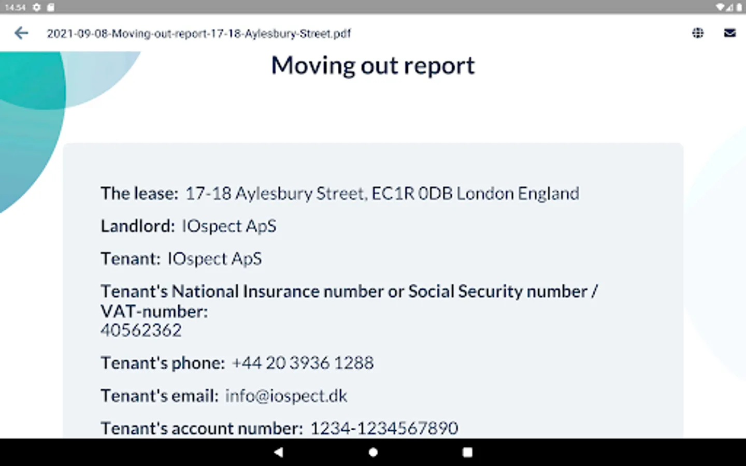Tap the settings gear in status bar
This screenshot has width=746, height=466.
click(x=37, y=7)
